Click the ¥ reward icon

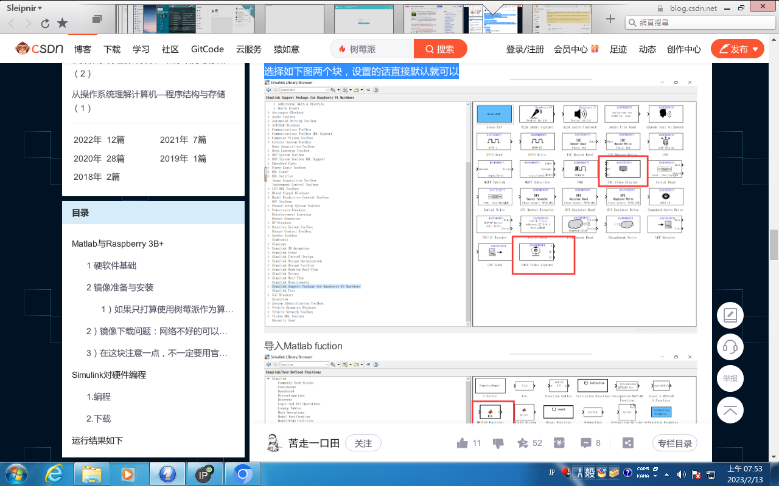coord(559,443)
